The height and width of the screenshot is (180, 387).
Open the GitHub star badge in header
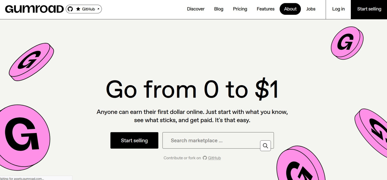(x=84, y=9)
